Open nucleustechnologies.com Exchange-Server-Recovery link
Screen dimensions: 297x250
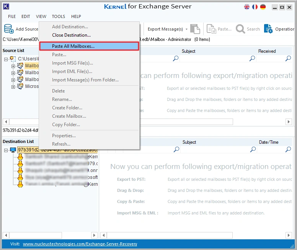80,244
